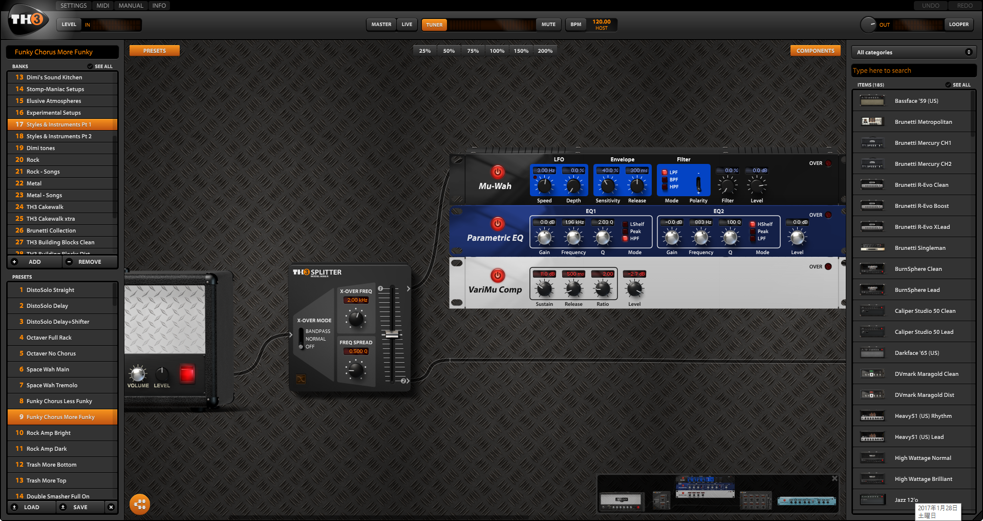Set zoom to 75%
Image resolution: width=983 pixels, height=521 pixels.
(473, 51)
